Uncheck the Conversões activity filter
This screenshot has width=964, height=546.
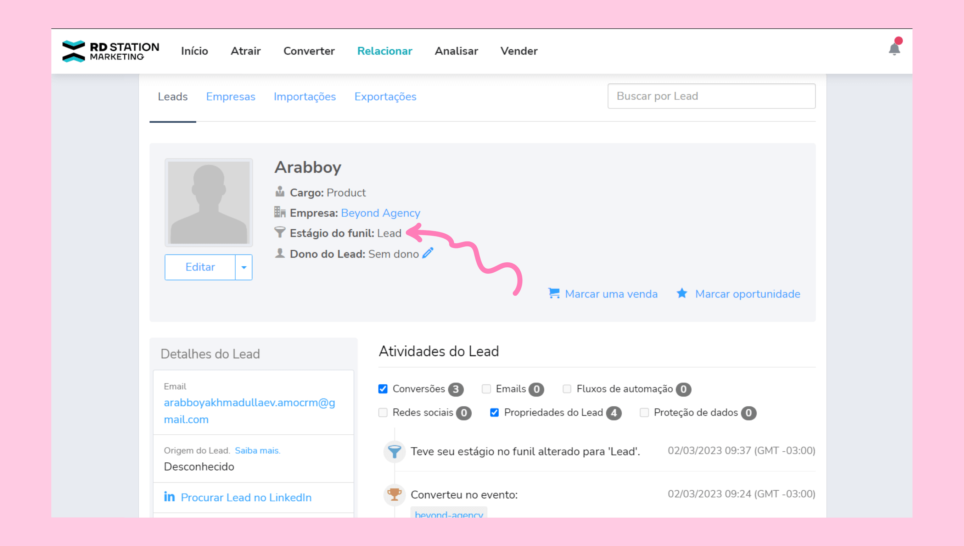(x=383, y=389)
